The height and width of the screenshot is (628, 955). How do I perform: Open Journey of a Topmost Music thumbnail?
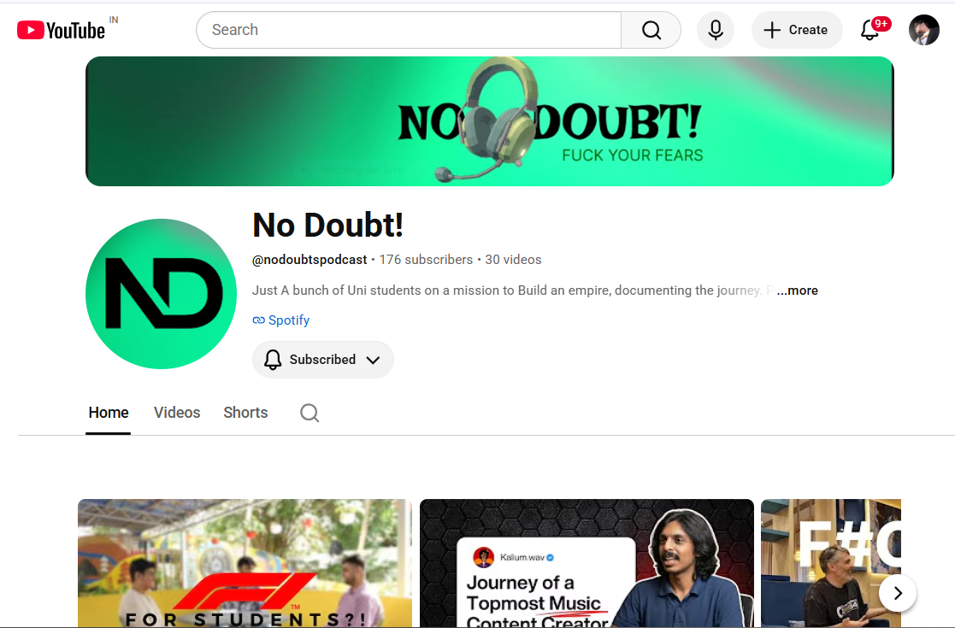(x=587, y=563)
